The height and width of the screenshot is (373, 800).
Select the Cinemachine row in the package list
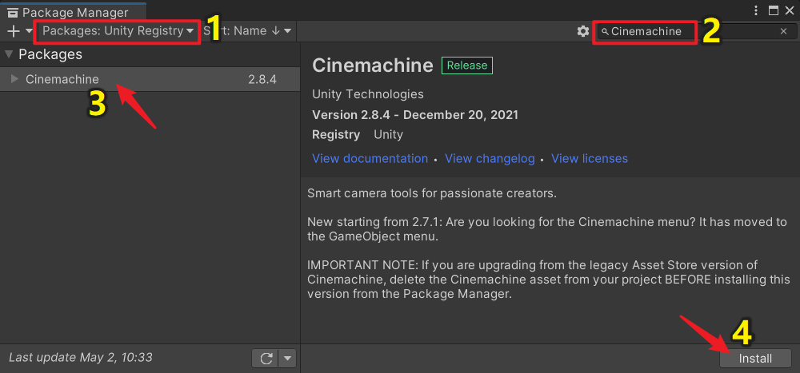tap(150, 80)
